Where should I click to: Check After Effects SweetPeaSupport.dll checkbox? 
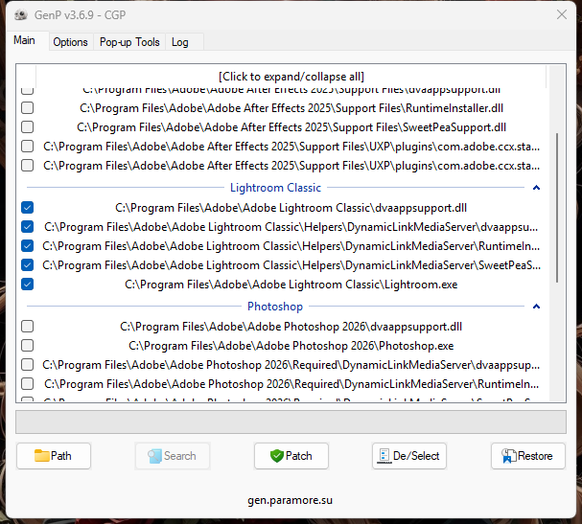click(x=28, y=127)
